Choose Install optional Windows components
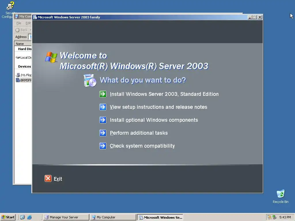The image size is (295, 221). (154, 120)
